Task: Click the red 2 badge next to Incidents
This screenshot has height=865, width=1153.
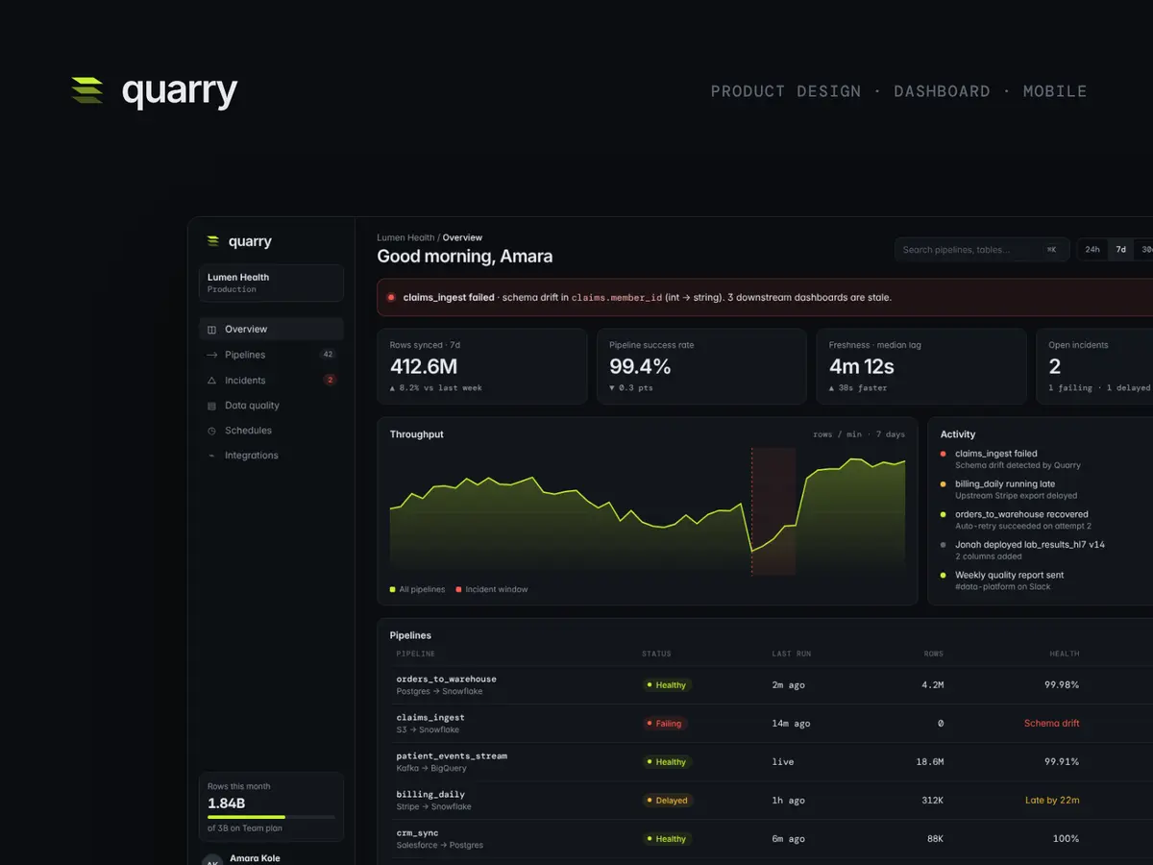Action: [330, 380]
